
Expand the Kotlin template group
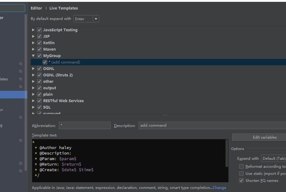[x=33, y=43]
